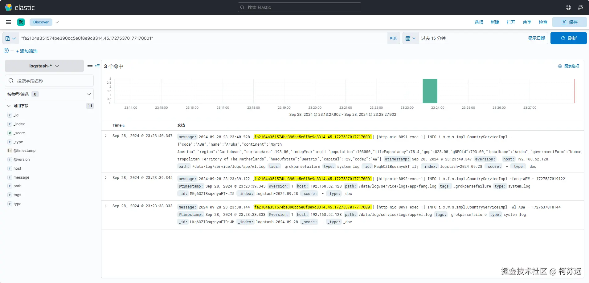
Task: Click the _id field type icon
Action: click(10, 115)
